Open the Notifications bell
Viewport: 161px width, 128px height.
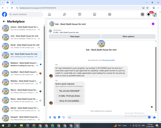coord(148,14)
